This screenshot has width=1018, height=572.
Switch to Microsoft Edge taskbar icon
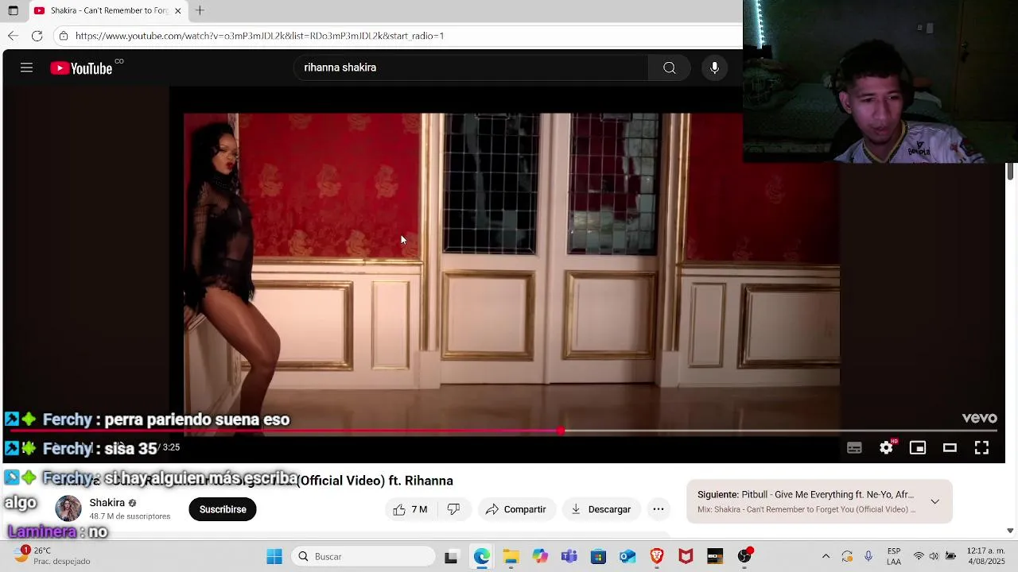click(x=482, y=557)
